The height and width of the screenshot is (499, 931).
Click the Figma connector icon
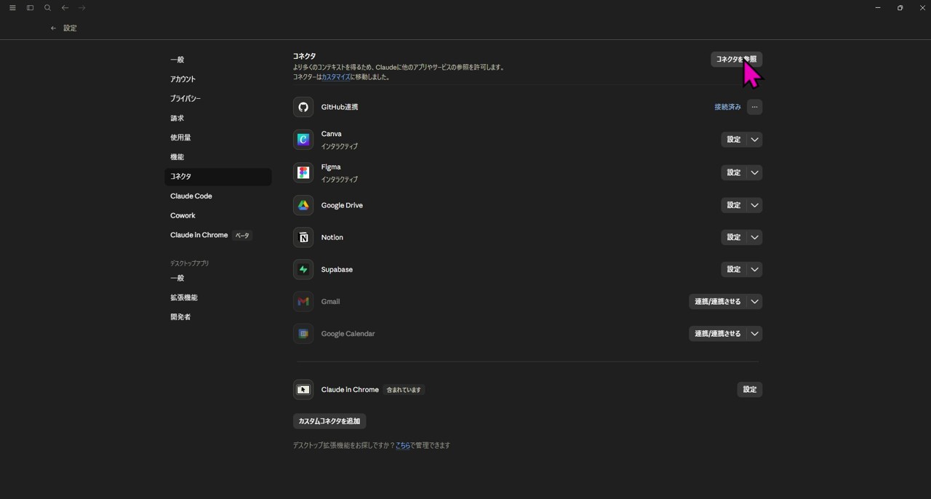(x=303, y=172)
